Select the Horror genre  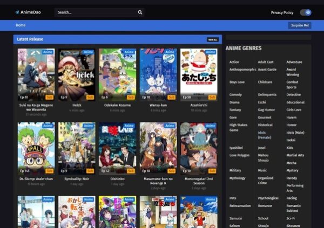292,125
